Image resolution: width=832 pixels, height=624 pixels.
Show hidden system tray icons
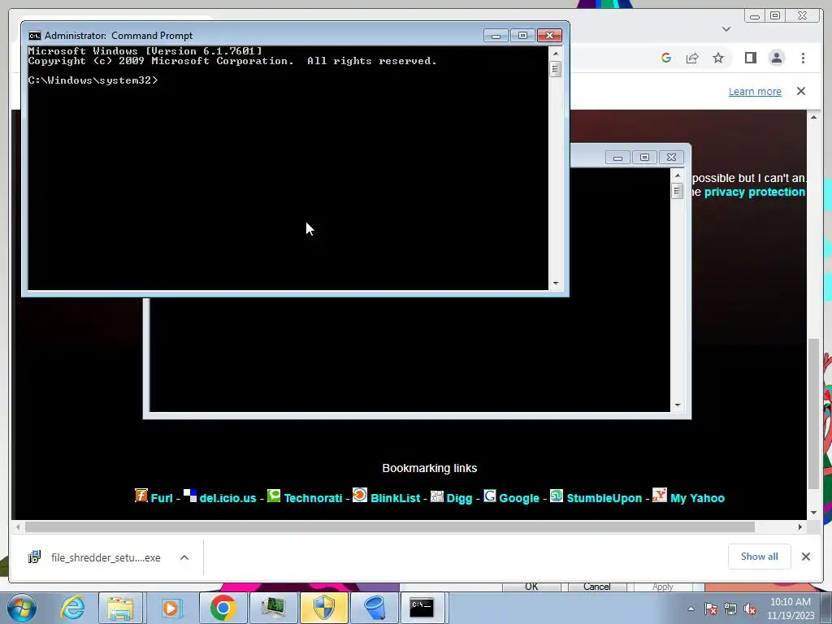coord(691,609)
